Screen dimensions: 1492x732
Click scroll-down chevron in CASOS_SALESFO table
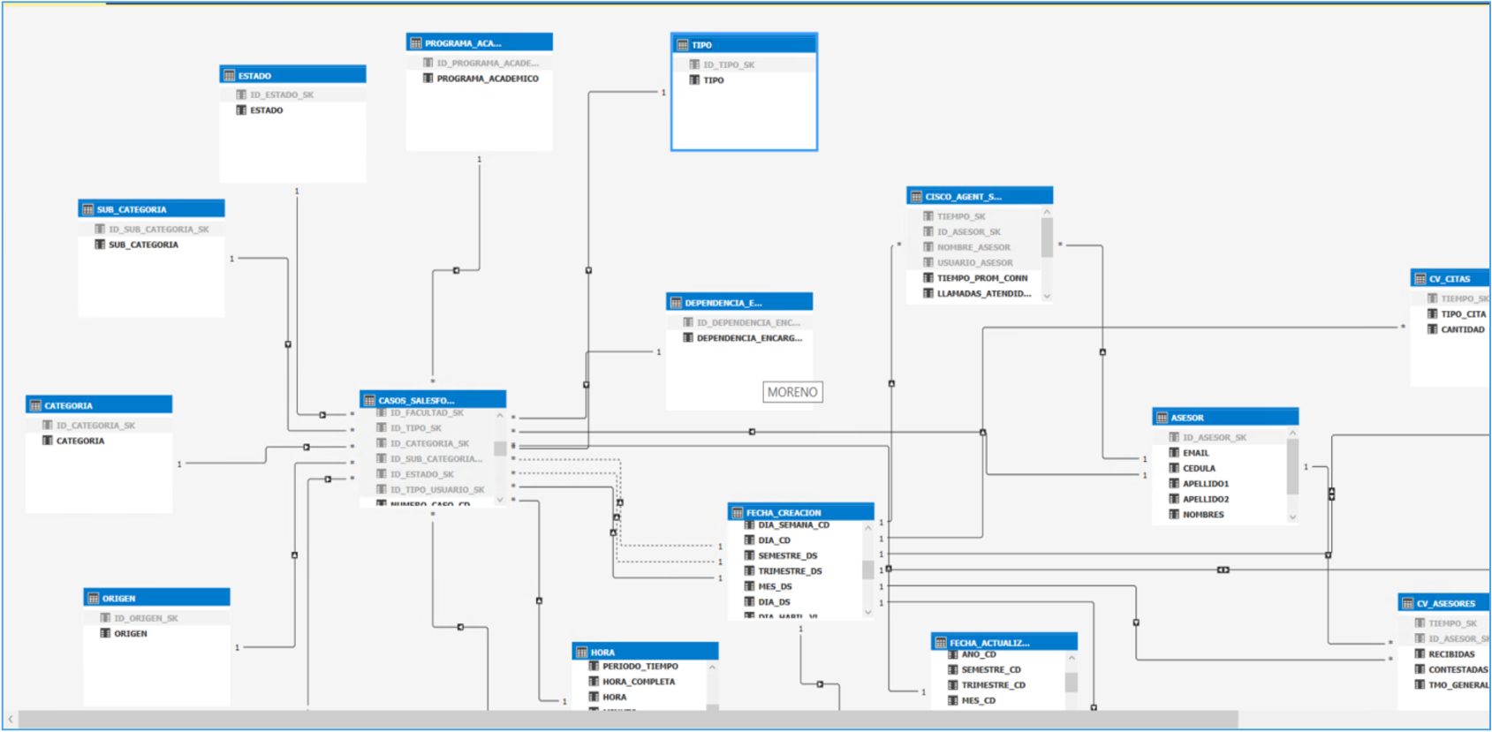coord(500,499)
